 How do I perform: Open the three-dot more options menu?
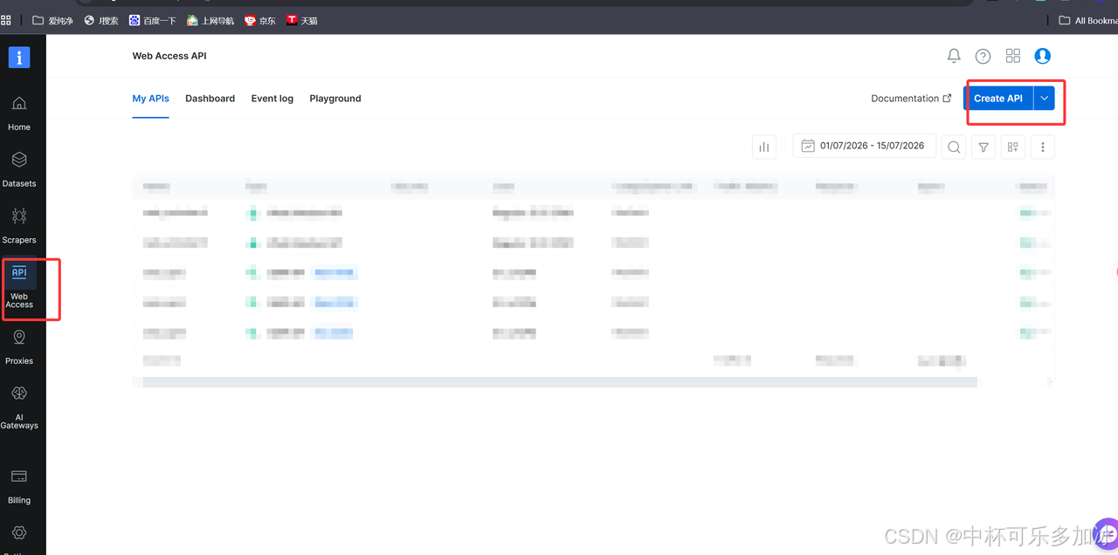tap(1043, 147)
